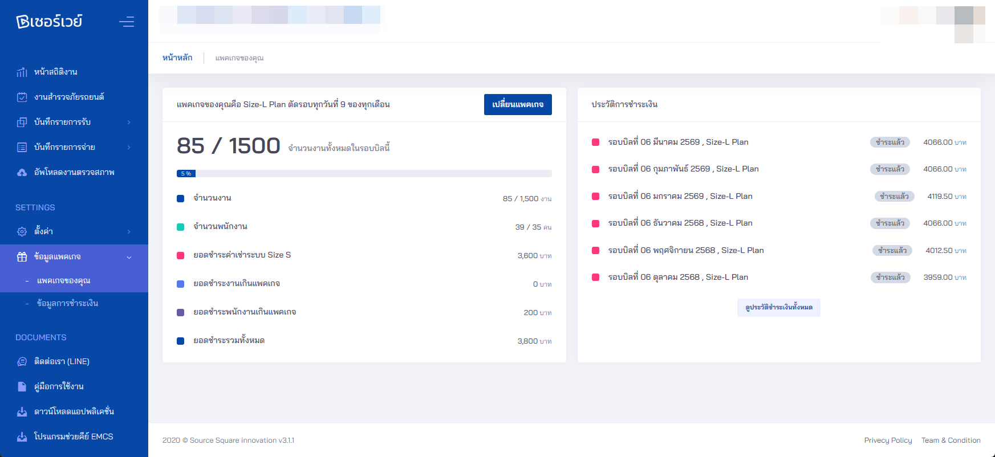Click the motor survey calendar-check icon

click(x=22, y=97)
